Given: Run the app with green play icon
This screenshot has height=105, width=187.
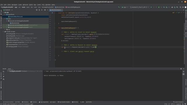Looking at the screenshot, I should click(151, 7).
